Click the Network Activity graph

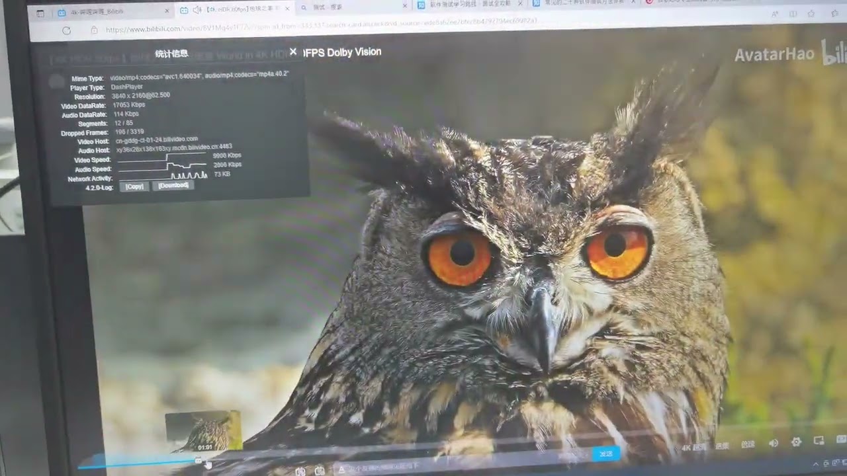tap(163, 176)
